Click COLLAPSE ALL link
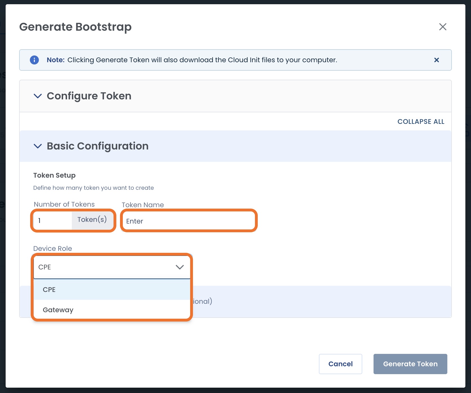The image size is (471, 393). pos(421,122)
